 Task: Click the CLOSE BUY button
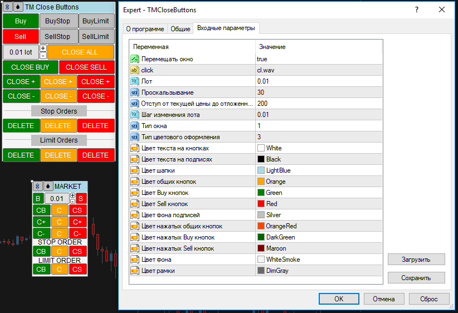(x=31, y=67)
